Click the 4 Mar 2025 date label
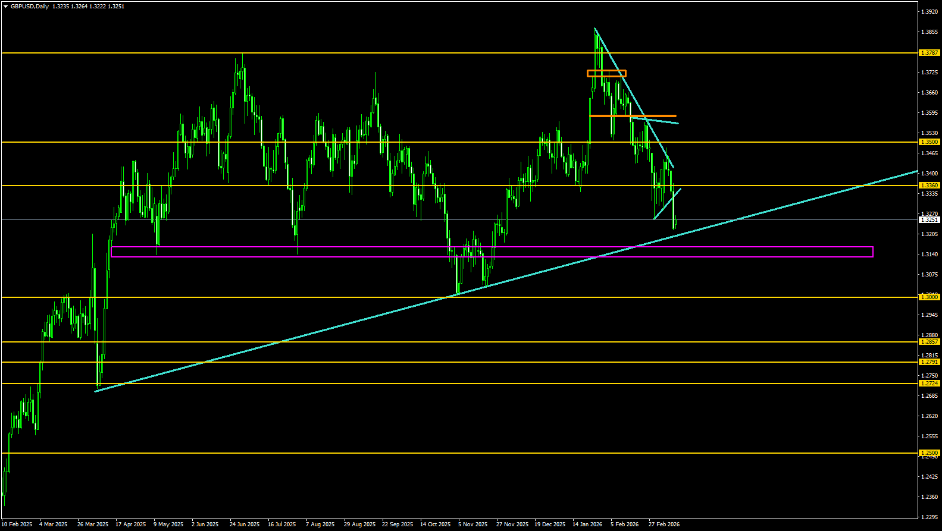This screenshot has height=531, width=942. pyautogui.click(x=54, y=524)
